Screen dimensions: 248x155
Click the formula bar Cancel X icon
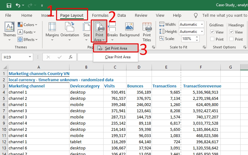48,57
